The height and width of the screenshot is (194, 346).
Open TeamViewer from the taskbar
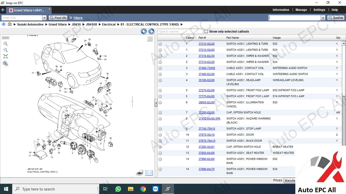click(155, 189)
